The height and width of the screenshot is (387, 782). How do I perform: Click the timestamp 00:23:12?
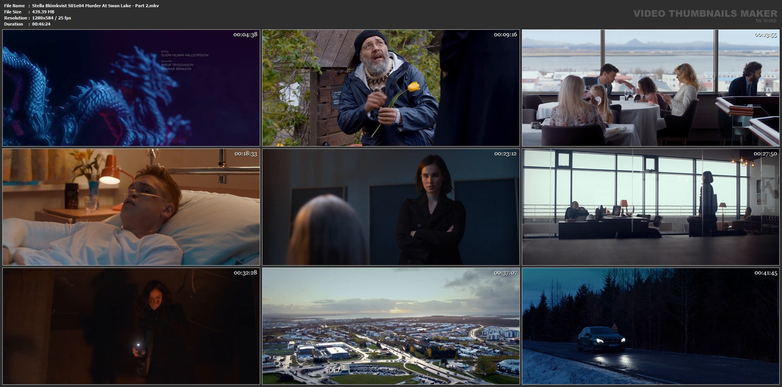(x=505, y=154)
